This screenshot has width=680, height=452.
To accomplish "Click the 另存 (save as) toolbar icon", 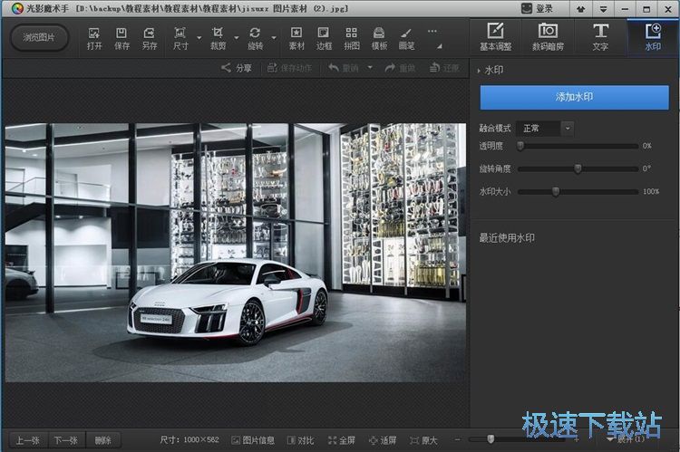I will coord(150,38).
